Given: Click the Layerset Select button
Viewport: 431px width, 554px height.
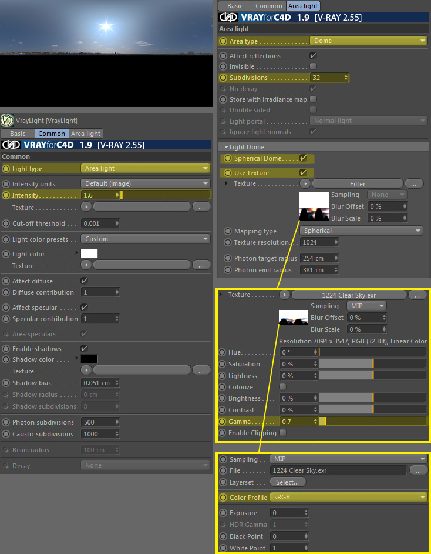Looking at the screenshot, I should coord(288,482).
